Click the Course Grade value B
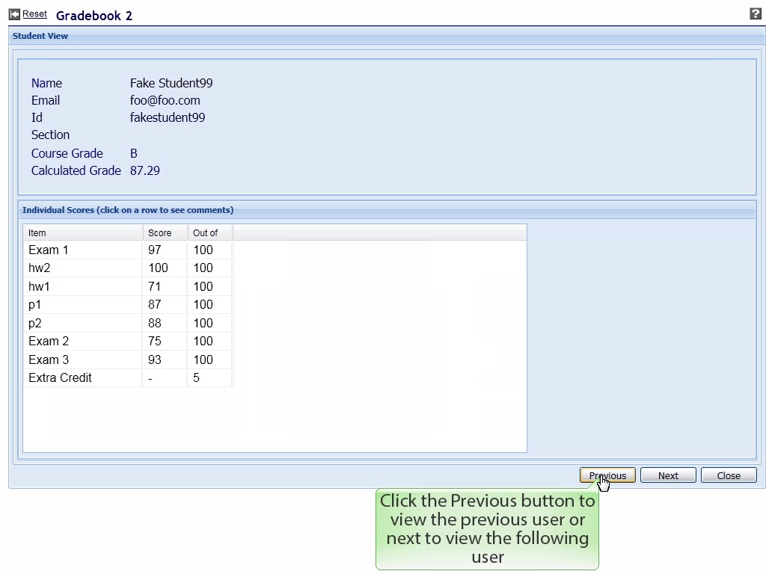The image size is (766, 574). 133,153
